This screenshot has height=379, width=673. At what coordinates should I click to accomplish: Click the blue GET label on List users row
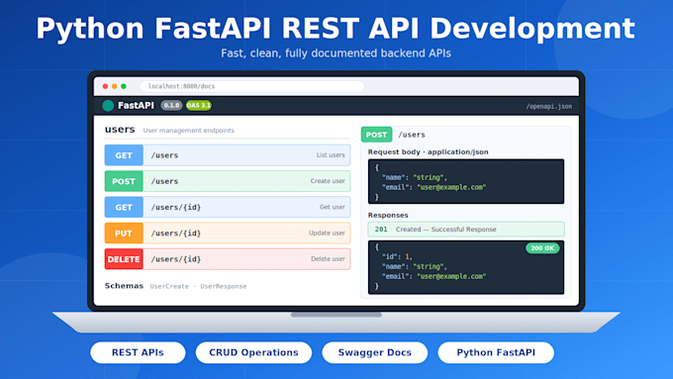124,155
